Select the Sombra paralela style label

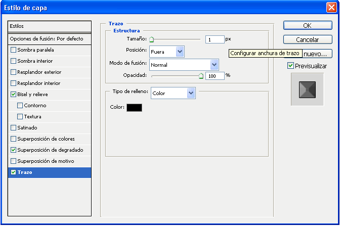[35, 50]
